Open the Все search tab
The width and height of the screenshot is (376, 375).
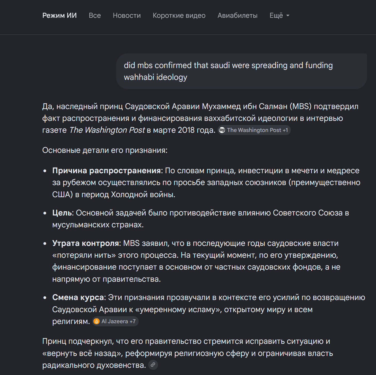pos(95,15)
